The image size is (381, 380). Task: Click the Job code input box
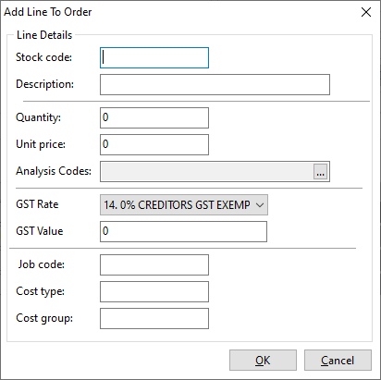(x=154, y=264)
